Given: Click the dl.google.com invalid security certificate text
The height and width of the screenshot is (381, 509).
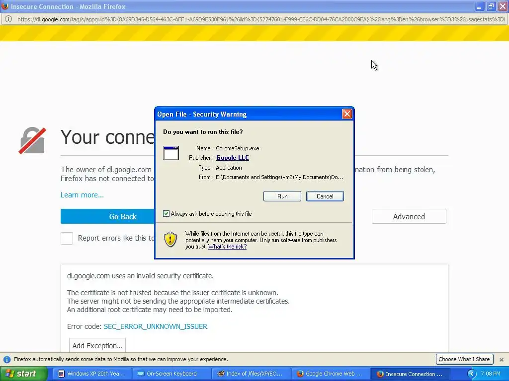Looking at the screenshot, I should tap(140, 276).
